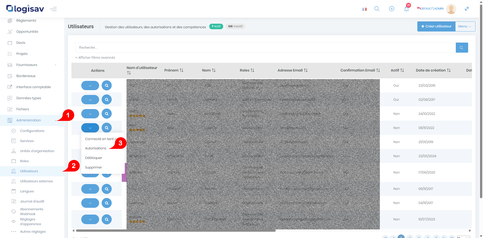This screenshot has height=238, width=483.
Task: Filter by the 126 Inactif badge
Action: click(235, 26)
